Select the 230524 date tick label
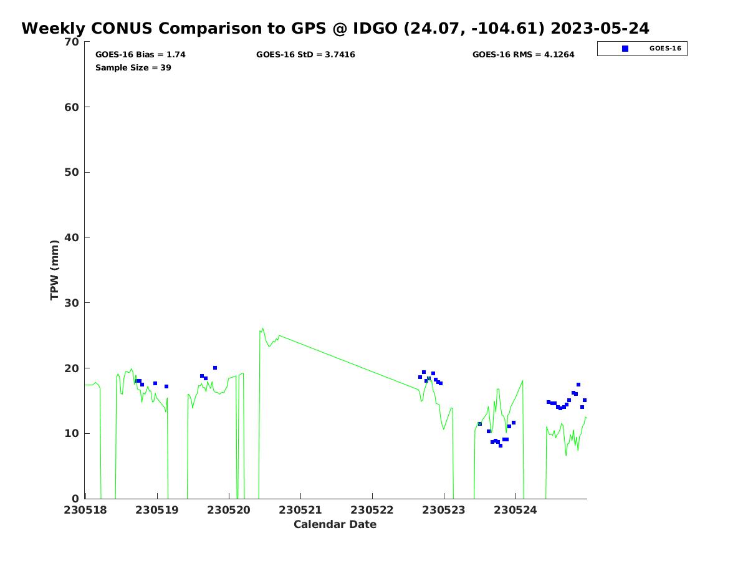The width and height of the screenshot is (748, 561). coord(515,510)
